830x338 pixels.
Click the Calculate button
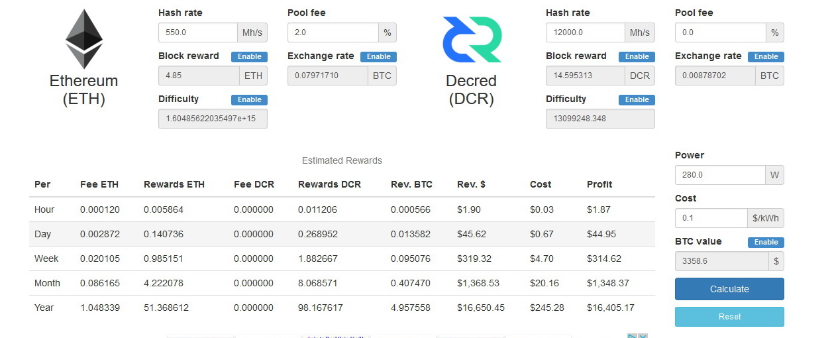[729, 289]
